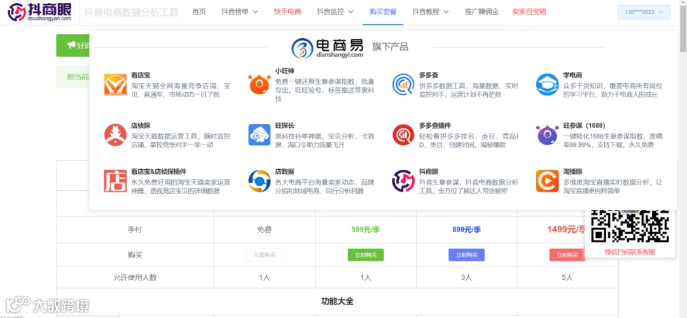Open the 多多查 title link

click(x=429, y=75)
